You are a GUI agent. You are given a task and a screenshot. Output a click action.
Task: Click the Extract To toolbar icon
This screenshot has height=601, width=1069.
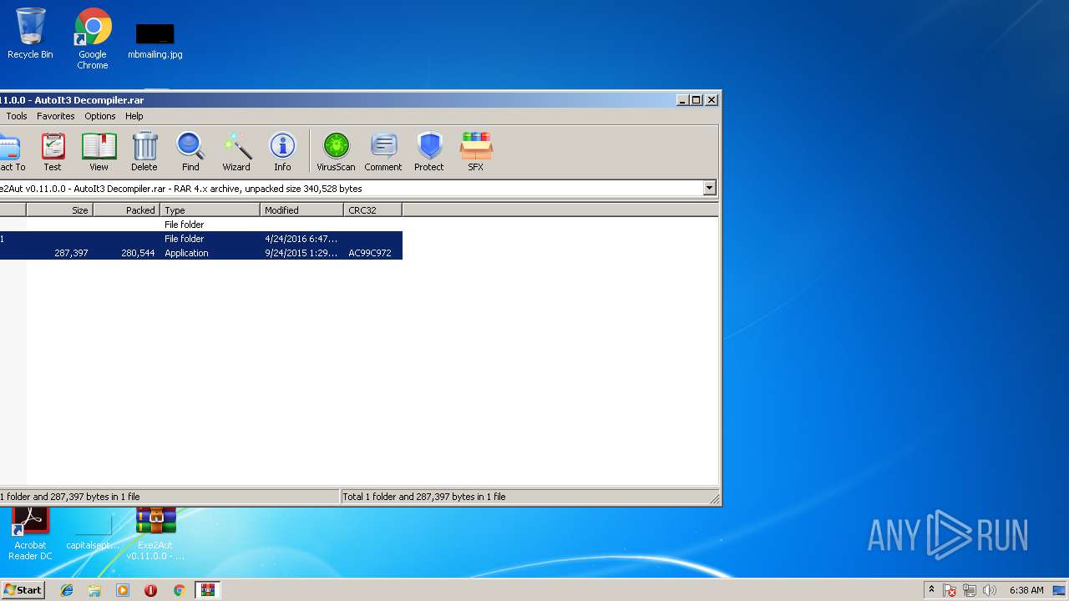[11, 151]
